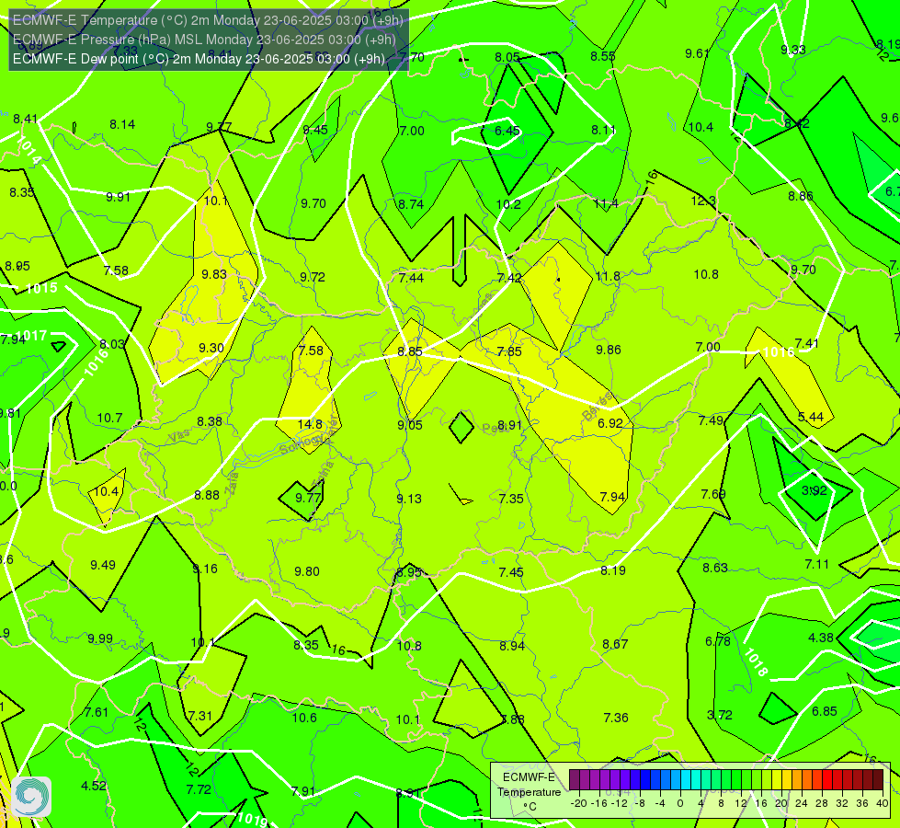Screen dimensions: 900x828
Task: Click the 9.30 dew point value
Action: tap(211, 348)
